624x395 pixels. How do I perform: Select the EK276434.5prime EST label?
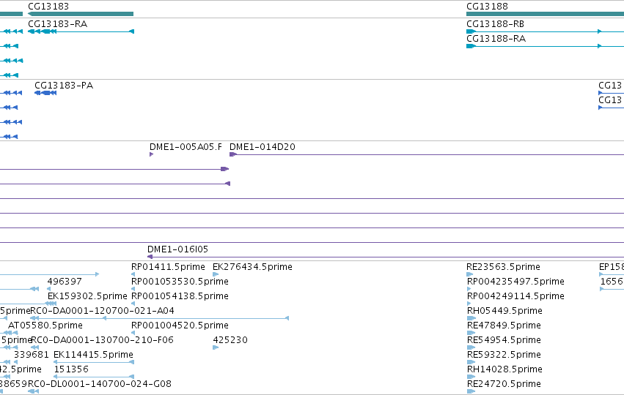pos(252,267)
